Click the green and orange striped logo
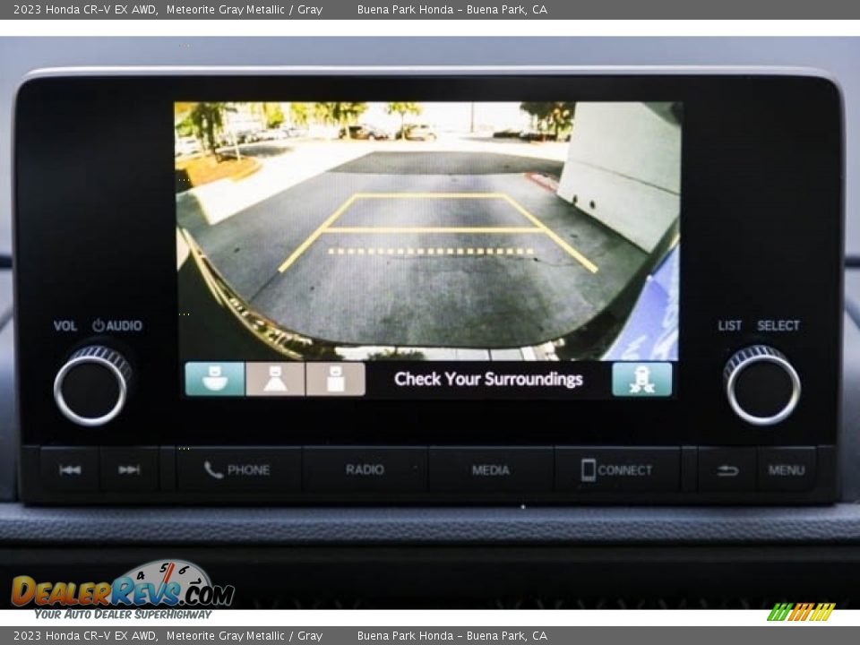860x645 pixels. 801,612
